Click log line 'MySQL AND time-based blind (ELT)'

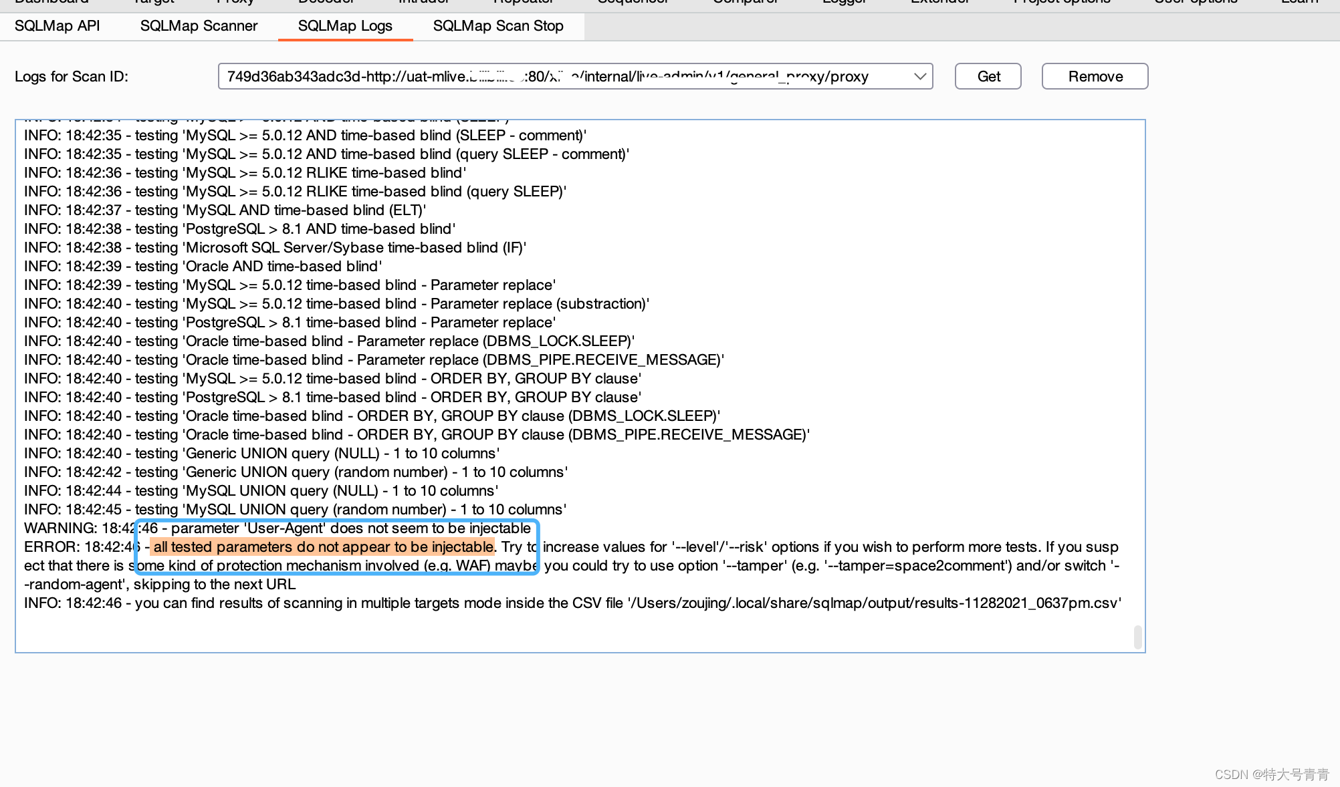[x=225, y=210]
